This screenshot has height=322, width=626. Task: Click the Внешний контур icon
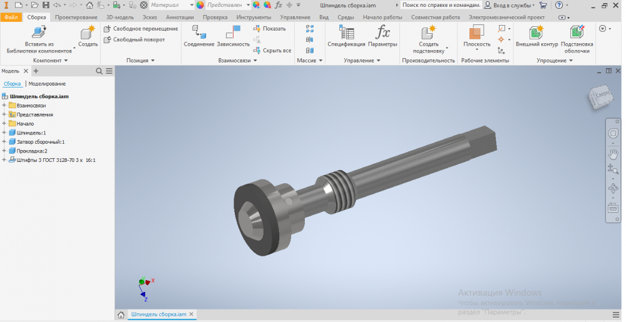pos(536,33)
